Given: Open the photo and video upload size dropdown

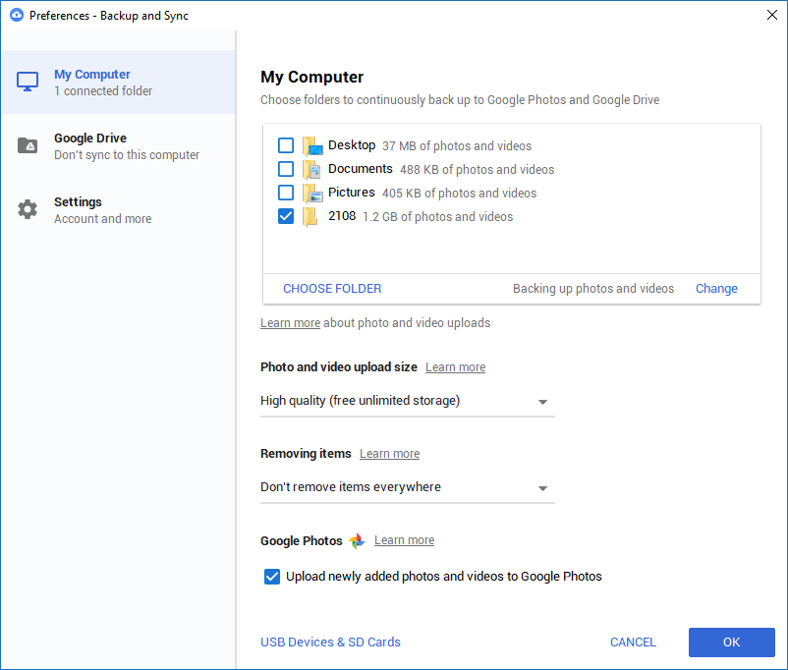Looking at the screenshot, I should (408, 401).
